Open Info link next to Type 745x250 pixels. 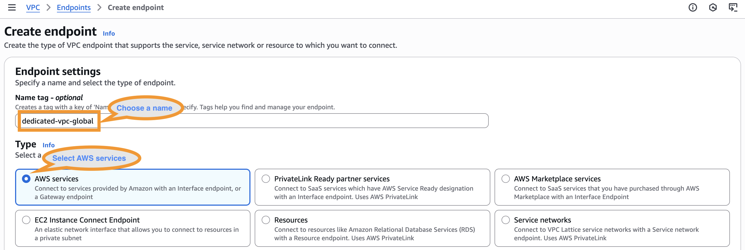48,145
